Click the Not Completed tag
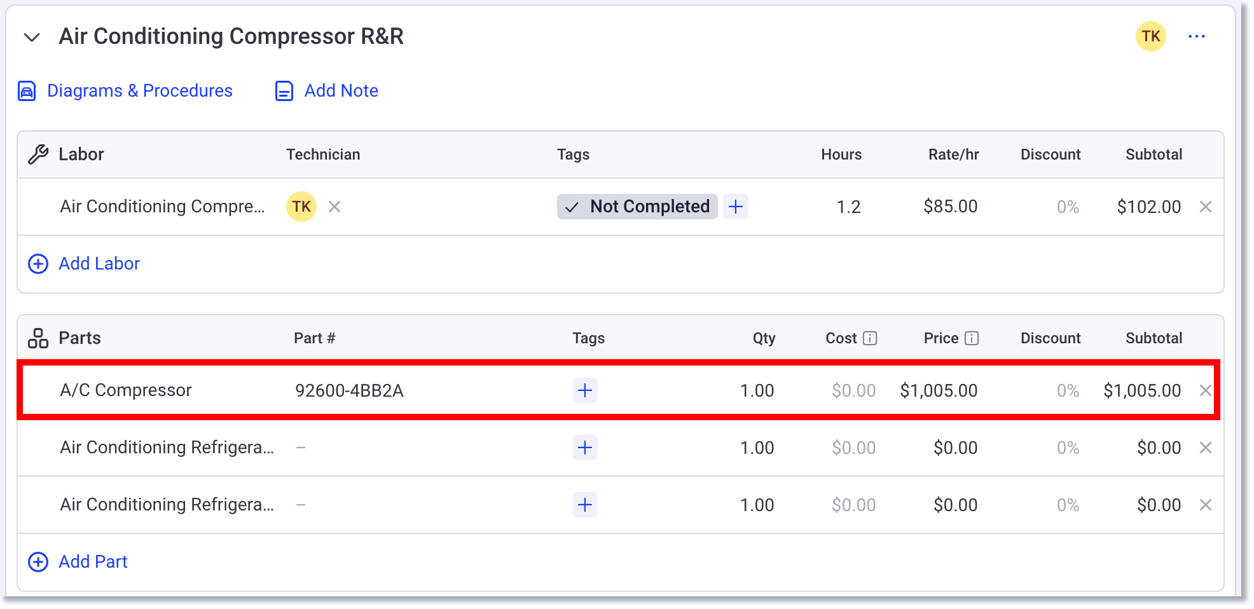Screen dimensions: 1254x609 coord(637,207)
